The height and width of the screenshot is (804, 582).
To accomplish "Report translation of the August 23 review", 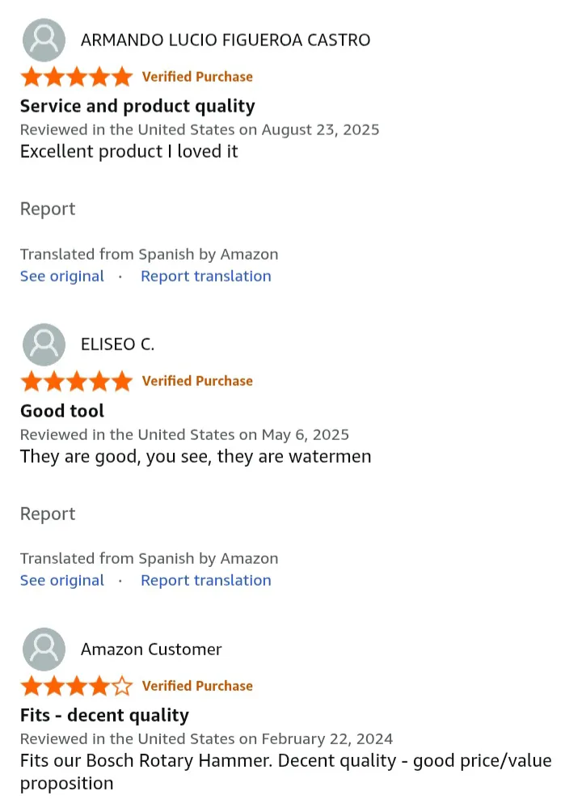I will tap(206, 276).
